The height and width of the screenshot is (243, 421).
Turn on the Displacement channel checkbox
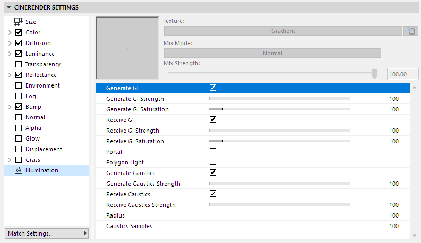19,149
